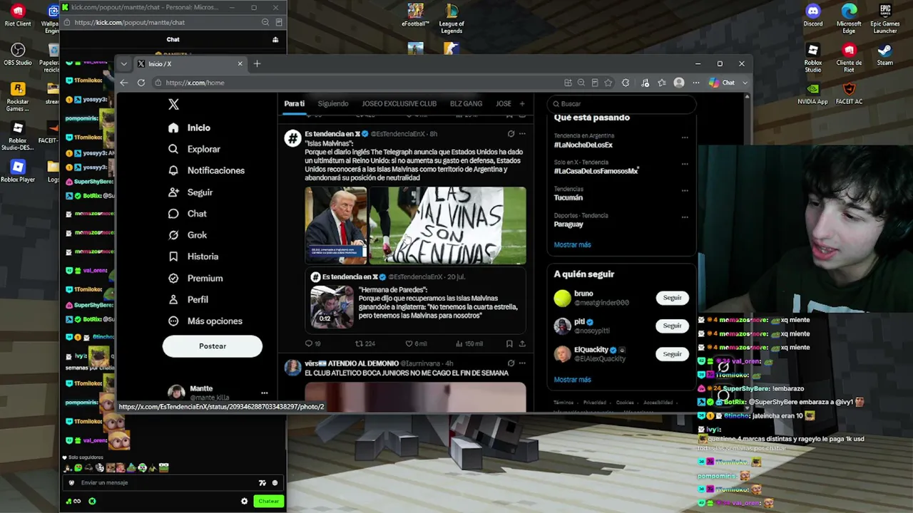Open the Discord desktop icon
The height and width of the screenshot is (513, 913).
(813, 15)
